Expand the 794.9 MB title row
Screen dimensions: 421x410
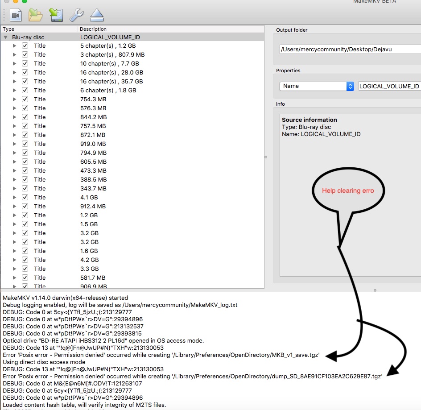14,153
